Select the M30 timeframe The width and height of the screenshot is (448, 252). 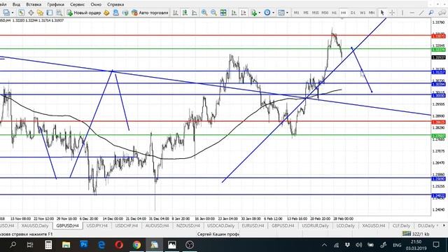coord(325,13)
